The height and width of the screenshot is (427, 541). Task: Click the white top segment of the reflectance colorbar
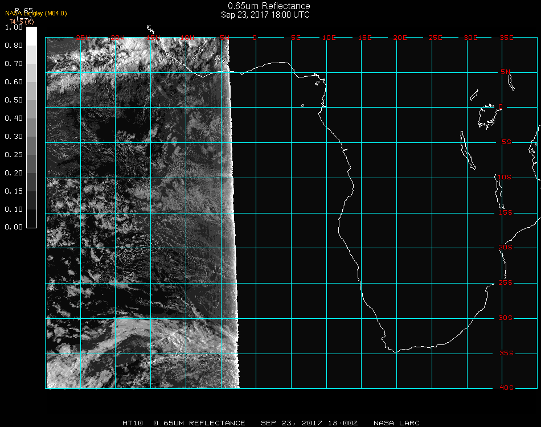31,36
